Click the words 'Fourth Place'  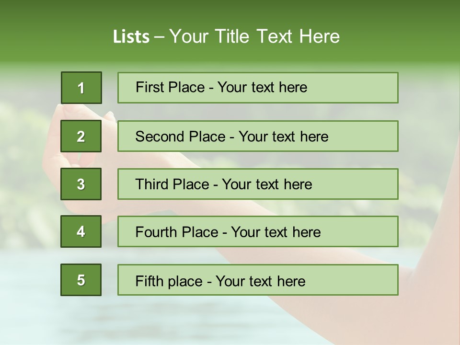pos(177,232)
